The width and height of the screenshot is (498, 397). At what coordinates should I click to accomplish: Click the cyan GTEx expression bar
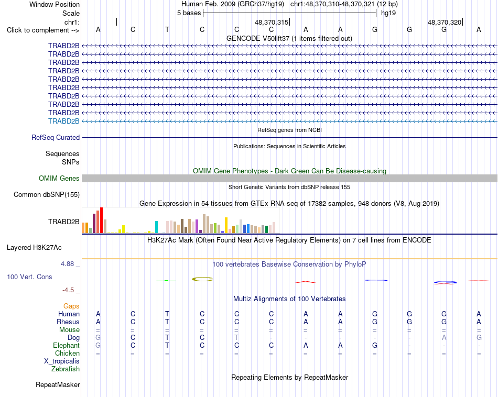(x=156, y=227)
